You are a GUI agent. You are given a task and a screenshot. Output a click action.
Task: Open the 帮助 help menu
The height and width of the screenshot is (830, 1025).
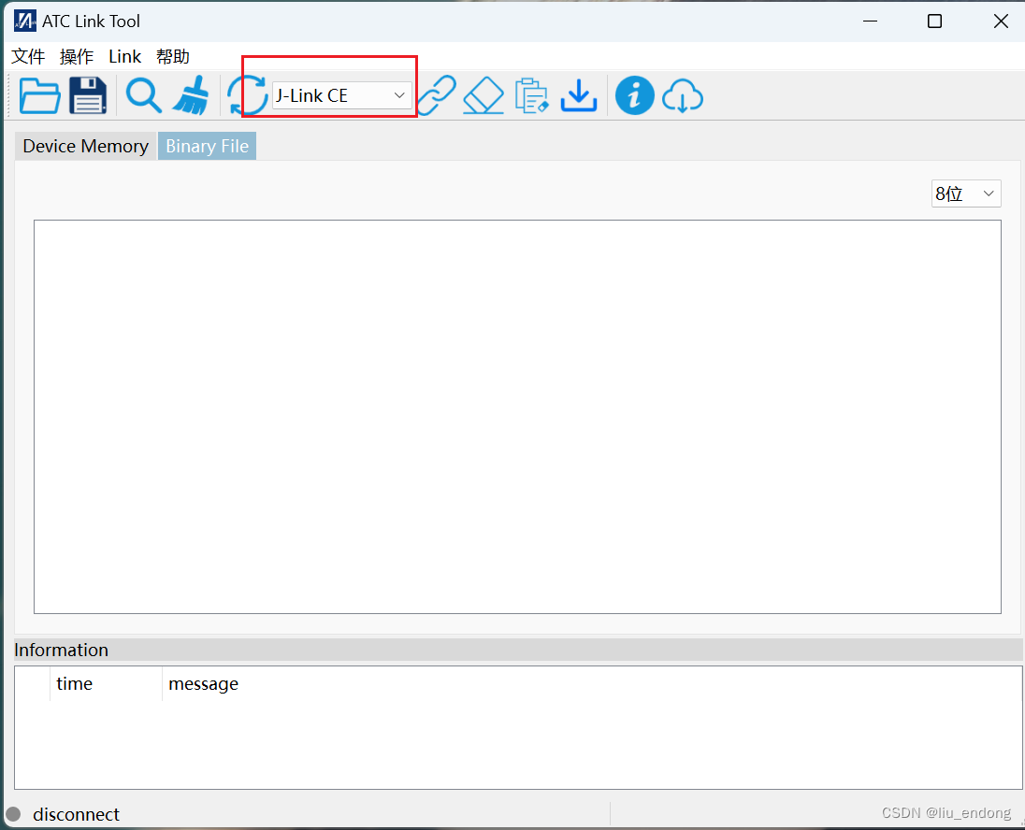[172, 56]
